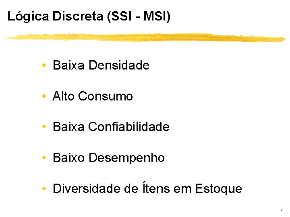Click the word "Confiabilidade"
This screenshot has width=290, height=217.
click(x=128, y=127)
